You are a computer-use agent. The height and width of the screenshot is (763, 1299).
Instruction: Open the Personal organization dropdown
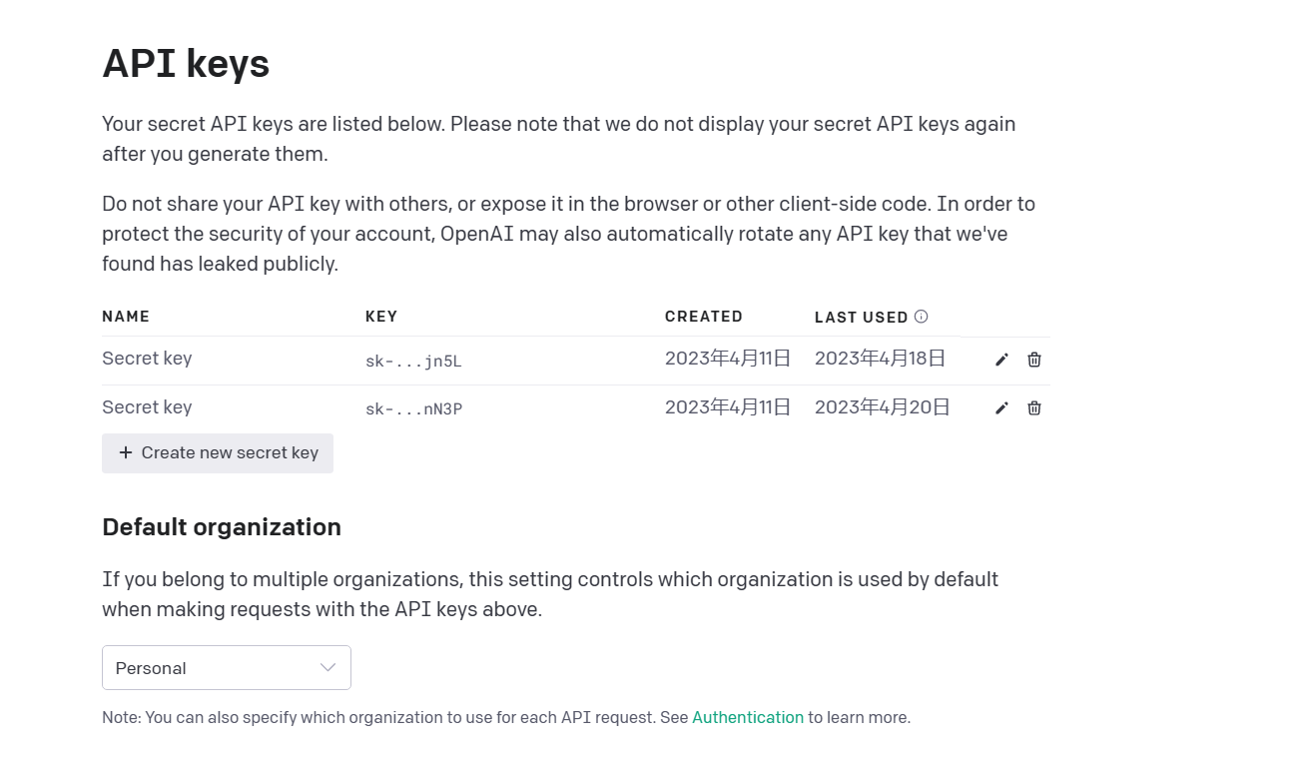pyautogui.click(x=226, y=668)
